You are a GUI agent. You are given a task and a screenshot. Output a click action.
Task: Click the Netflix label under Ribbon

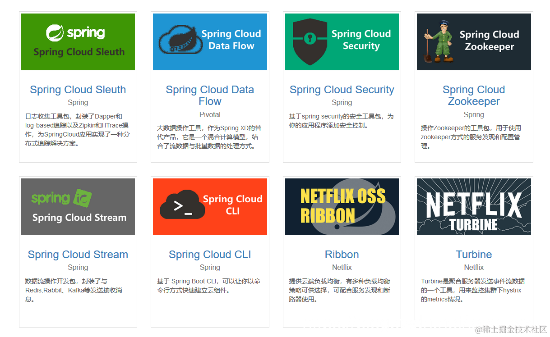point(342,268)
